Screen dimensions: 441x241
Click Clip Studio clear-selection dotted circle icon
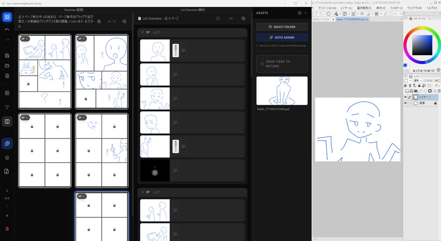[329, 14]
